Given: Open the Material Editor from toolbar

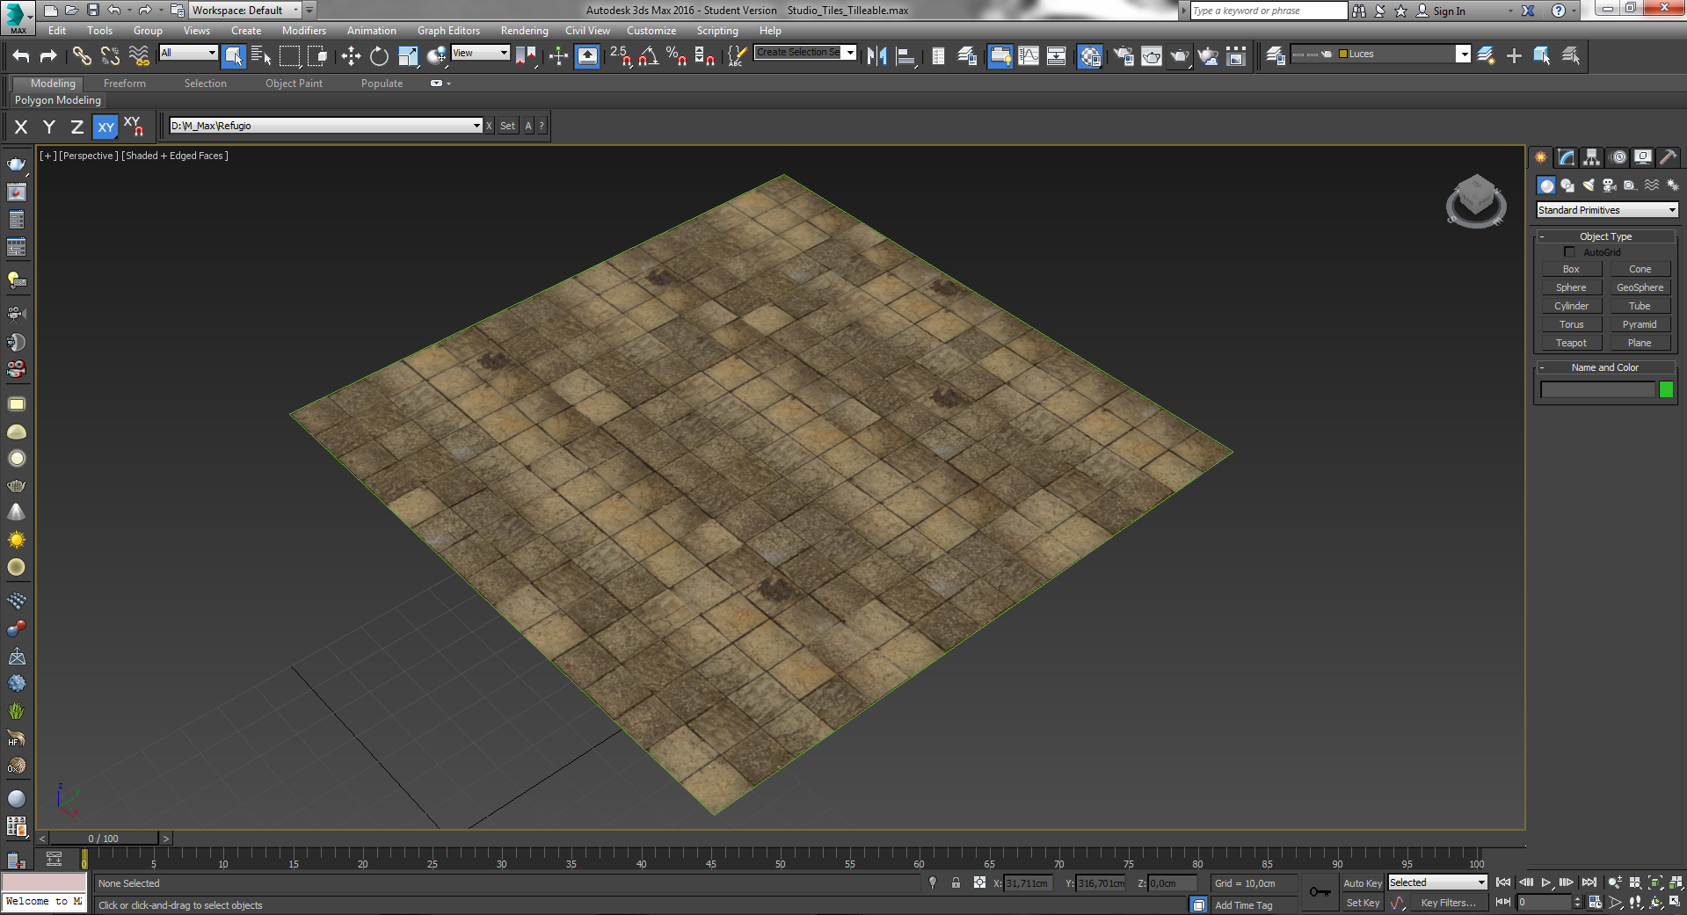Looking at the screenshot, I should tap(1090, 56).
